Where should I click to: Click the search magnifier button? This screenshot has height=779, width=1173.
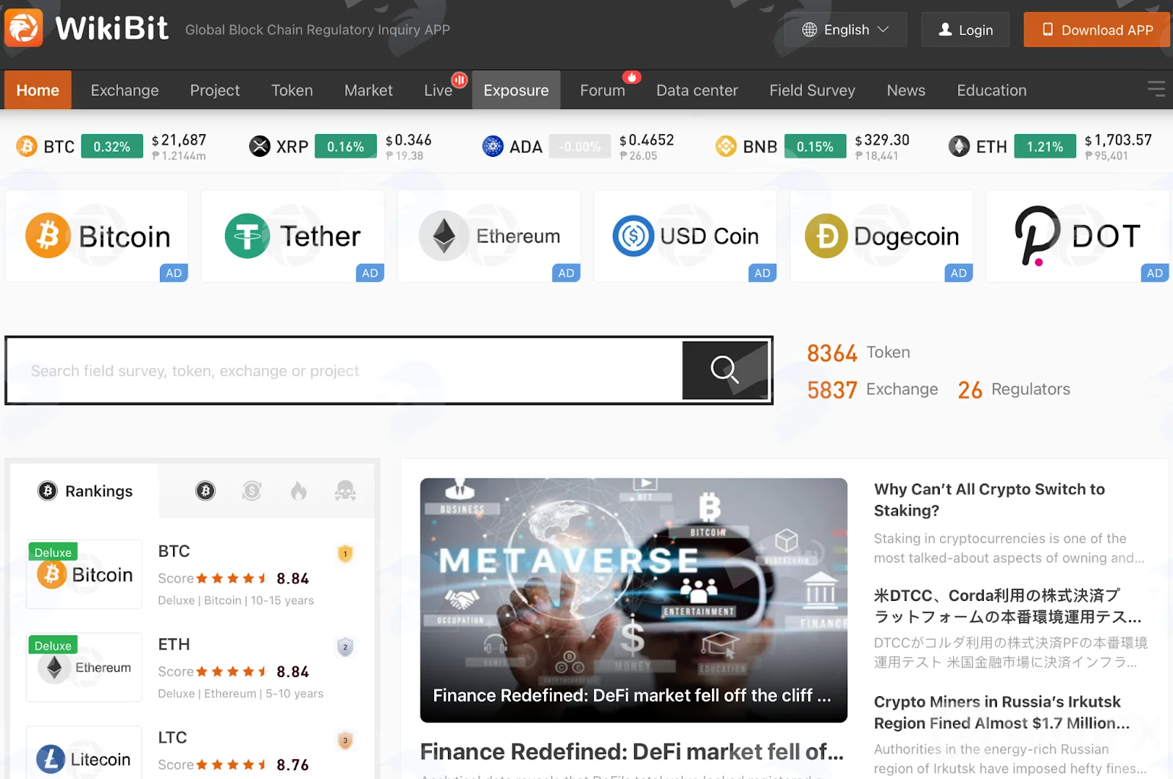[x=725, y=370]
